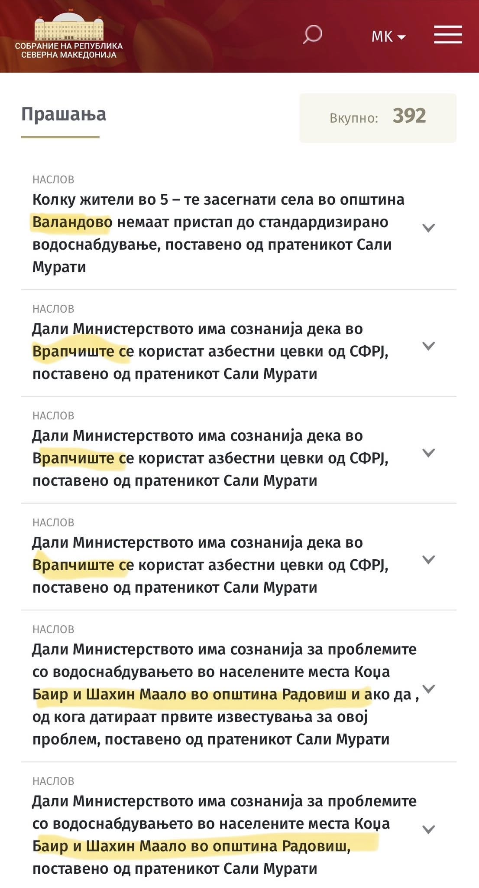Open the Радовиш title mentioning 'први известувања'

[217, 694]
